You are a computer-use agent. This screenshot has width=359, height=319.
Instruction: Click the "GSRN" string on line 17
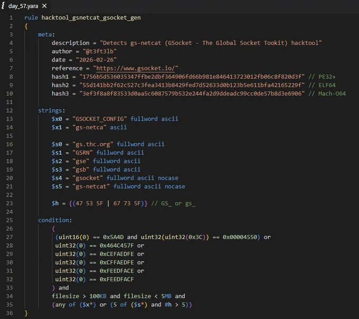pyautogui.click(x=82, y=153)
